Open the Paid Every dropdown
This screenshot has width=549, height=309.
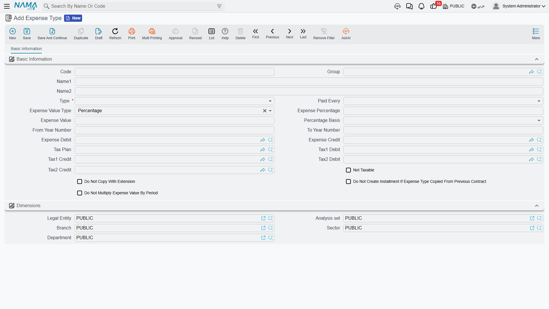(539, 101)
